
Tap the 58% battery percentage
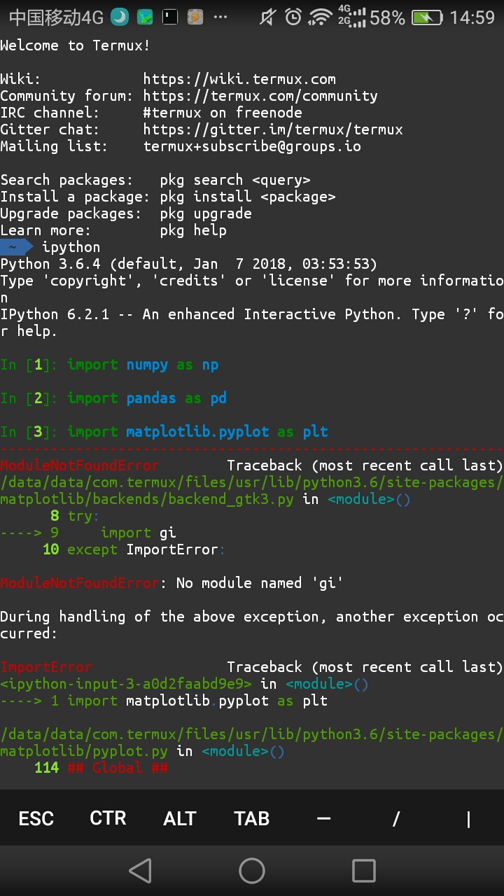click(388, 17)
